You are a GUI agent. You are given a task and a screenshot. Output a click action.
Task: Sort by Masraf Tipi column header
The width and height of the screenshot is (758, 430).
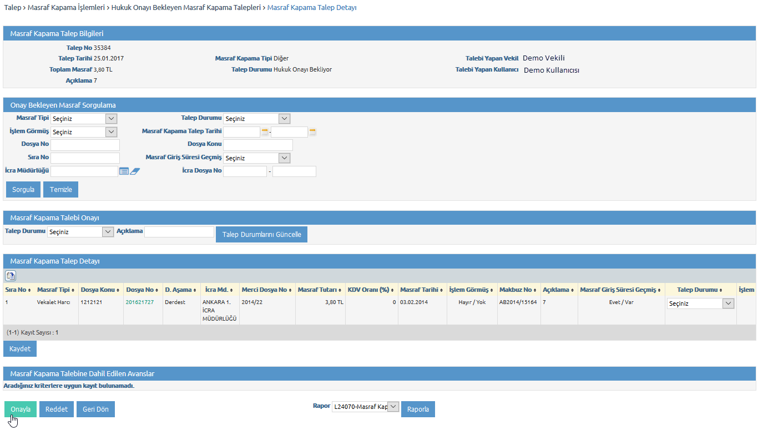tap(55, 290)
